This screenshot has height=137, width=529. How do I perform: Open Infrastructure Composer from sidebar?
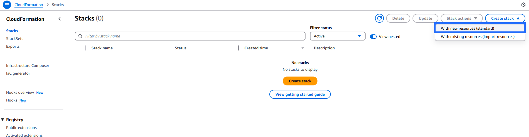click(28, 65)
